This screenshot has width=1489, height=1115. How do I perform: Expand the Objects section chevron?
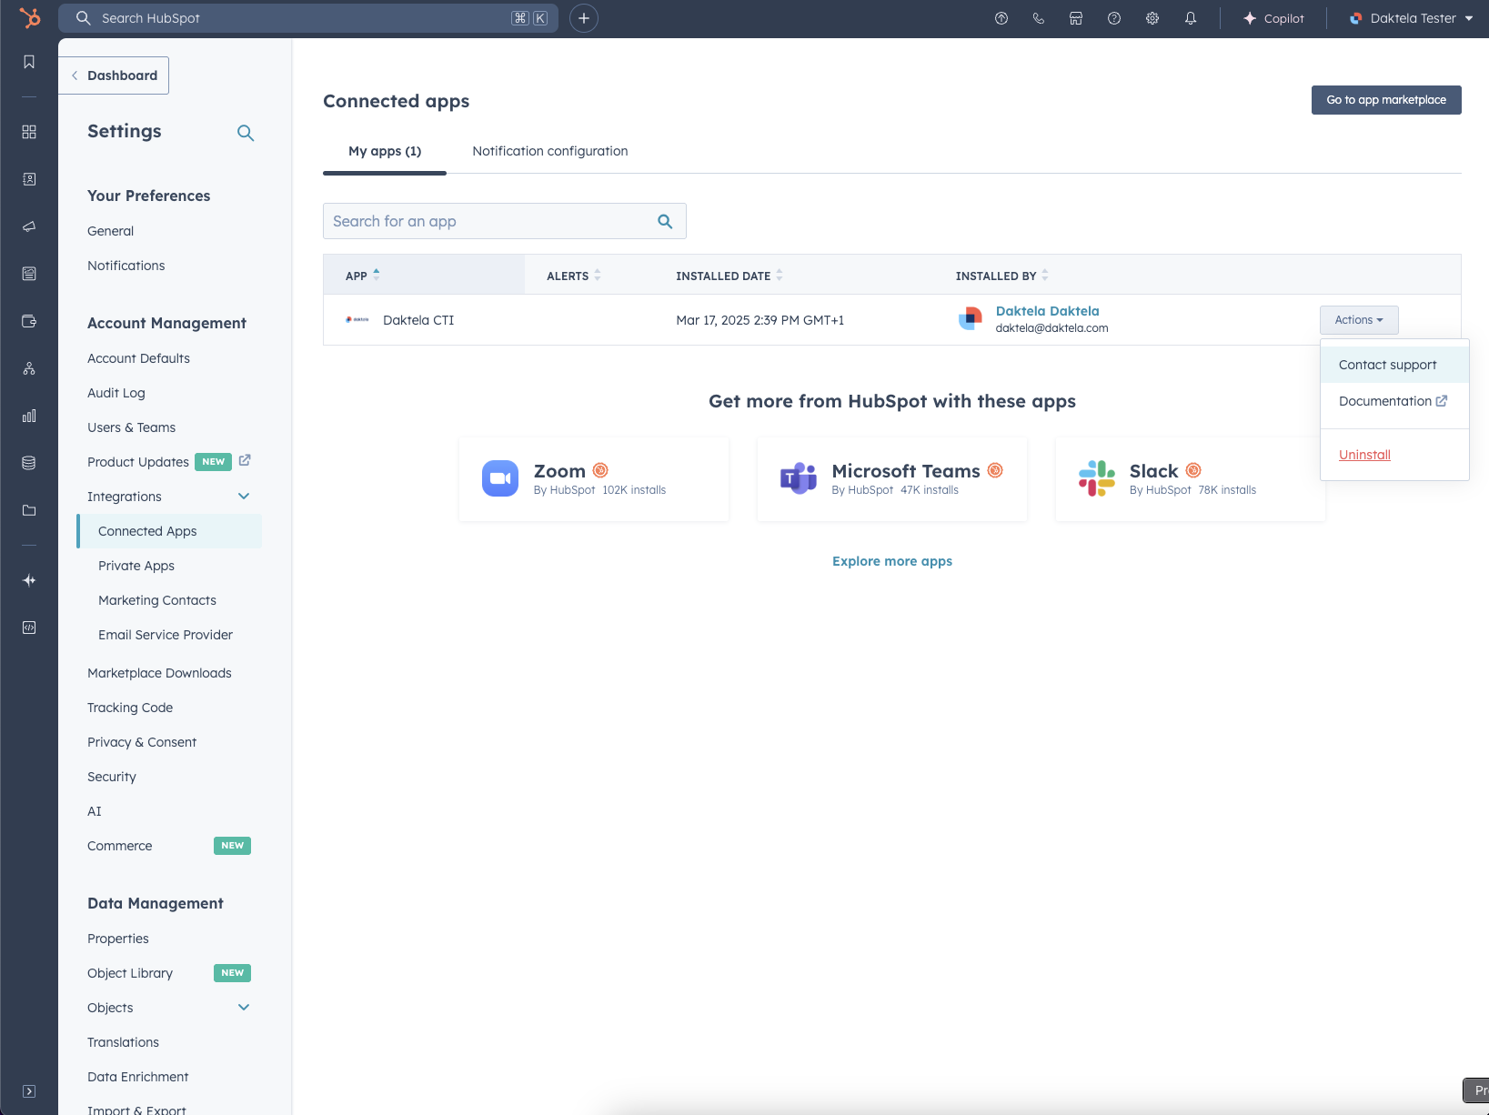pos(244,1008)
